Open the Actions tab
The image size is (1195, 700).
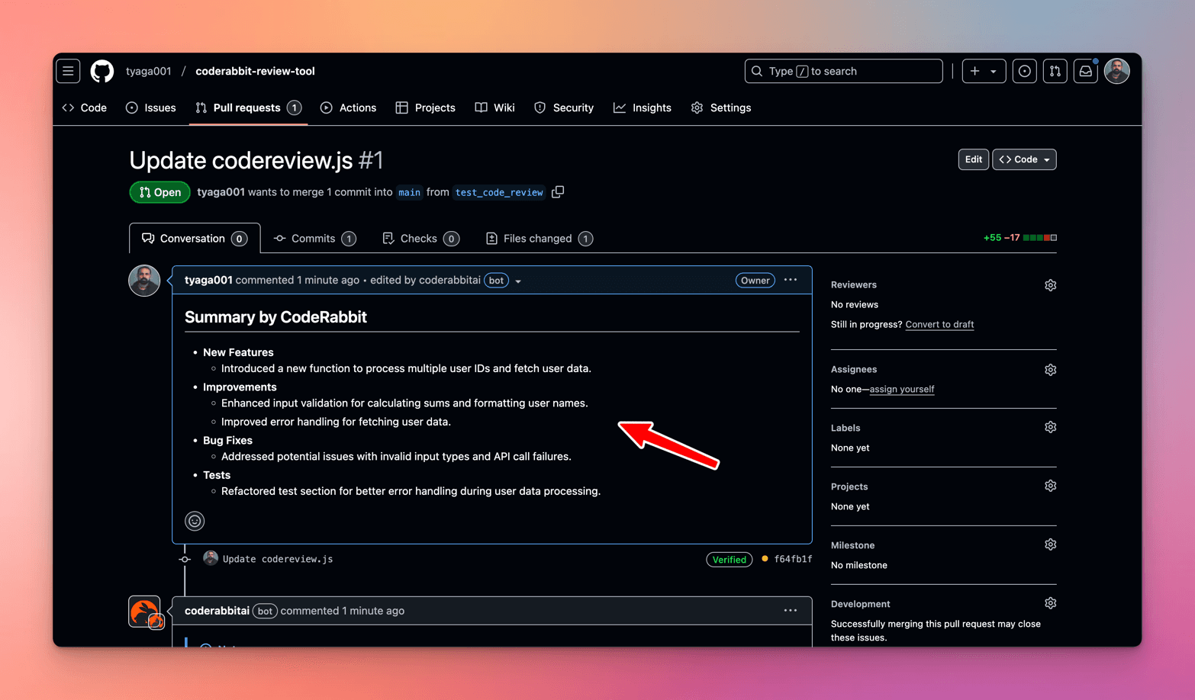tap(349, 108)
